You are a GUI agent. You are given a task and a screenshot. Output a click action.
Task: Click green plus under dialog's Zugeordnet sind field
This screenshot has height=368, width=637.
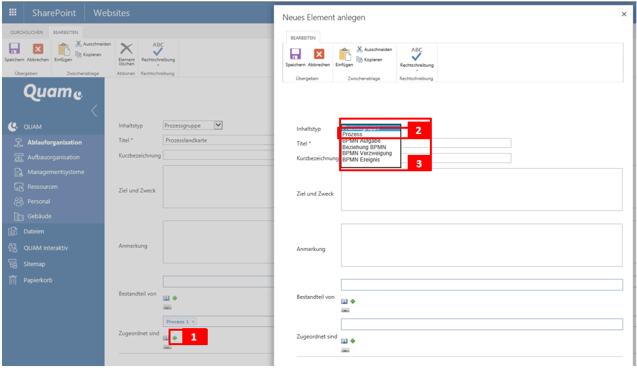(353, 341)
